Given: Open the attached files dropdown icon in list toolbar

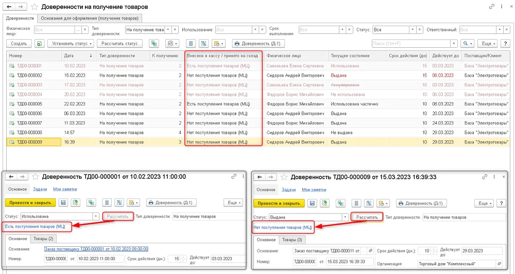Looking at the screenshot, I should point(218,44).
